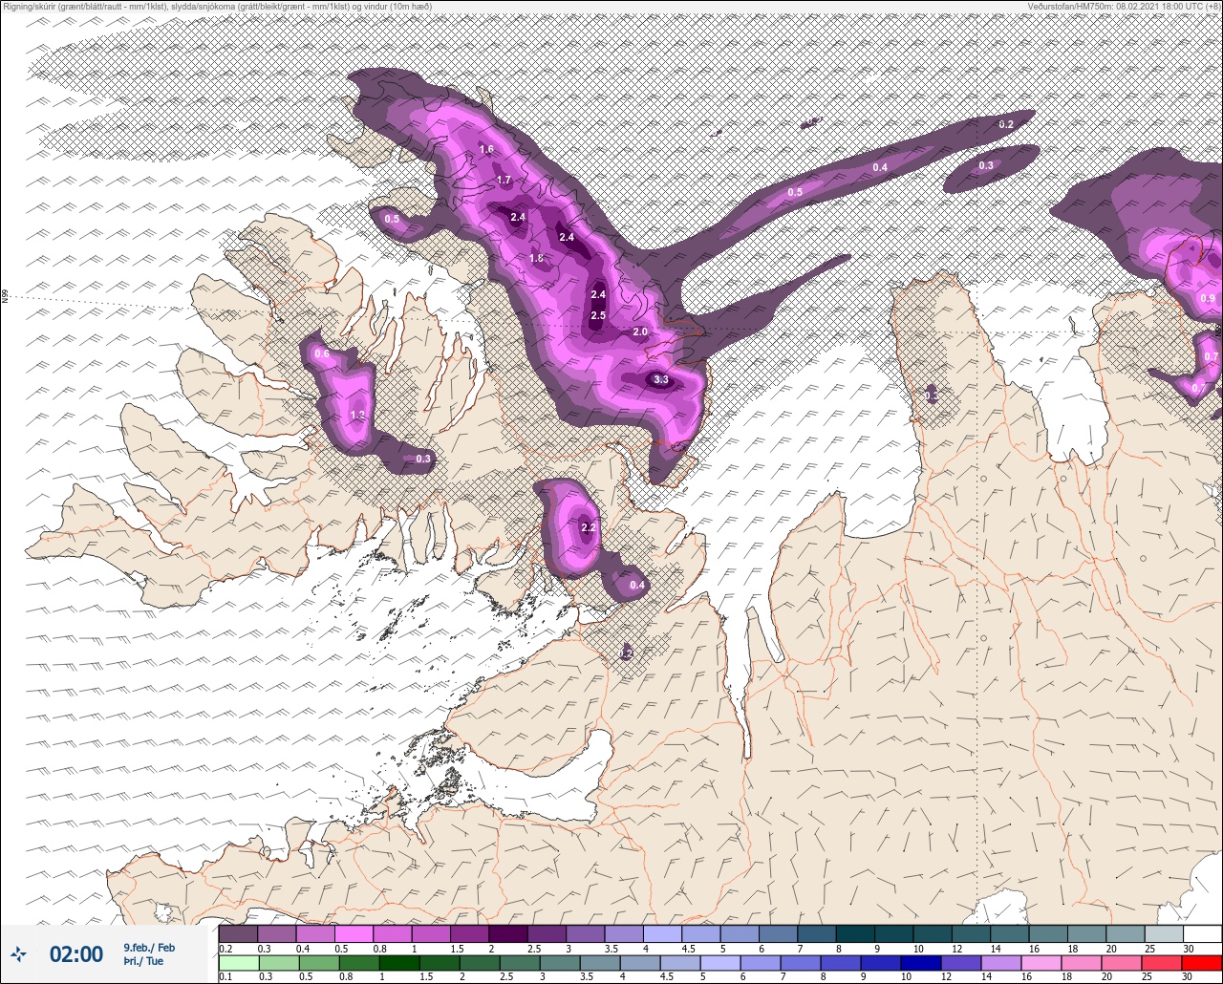Screen dimensions: 1223x984
Task: Click the 0.9 value near the right edge
Action: 1208,298
